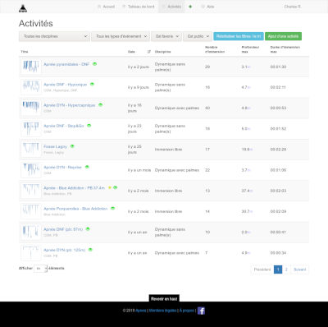Screen dimensions: 328x327
Task: Switch to the Activités tab
Action: (x=171, y=7)
